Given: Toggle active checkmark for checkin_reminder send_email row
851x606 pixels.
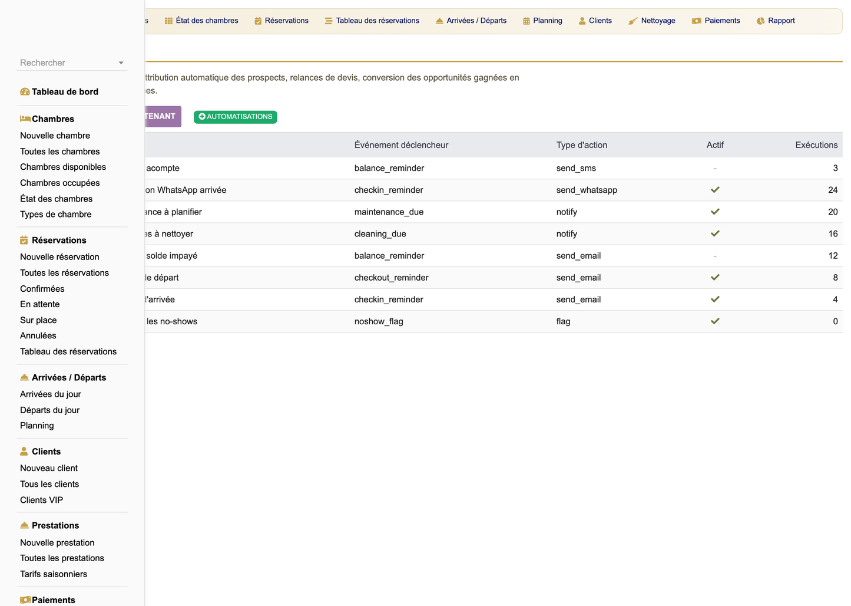Looking at the screenshot, I should click(x=715, y=299).
